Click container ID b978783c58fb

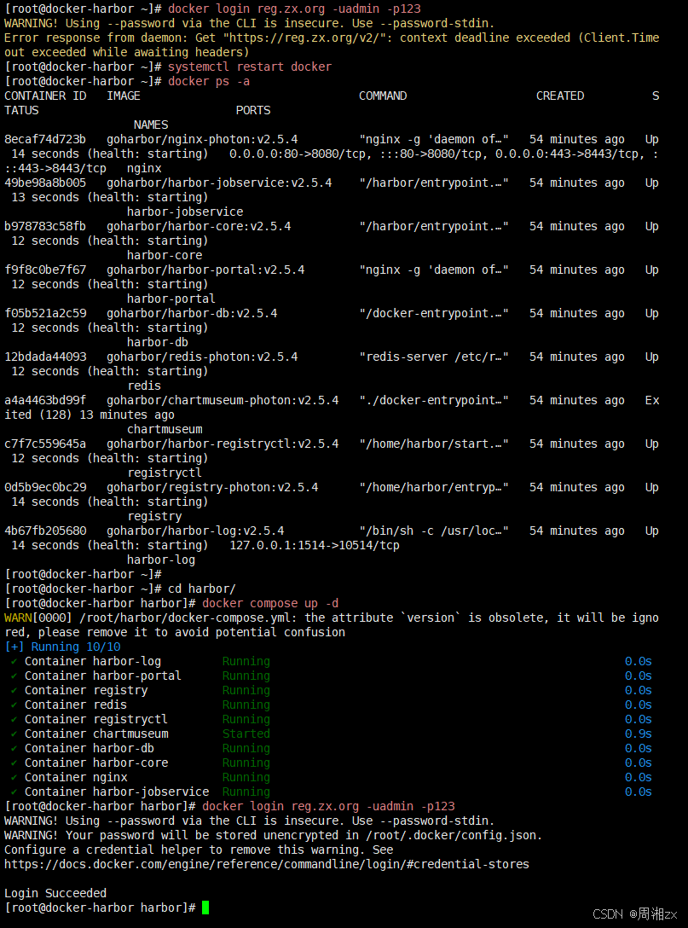click(x=45, y=226)
